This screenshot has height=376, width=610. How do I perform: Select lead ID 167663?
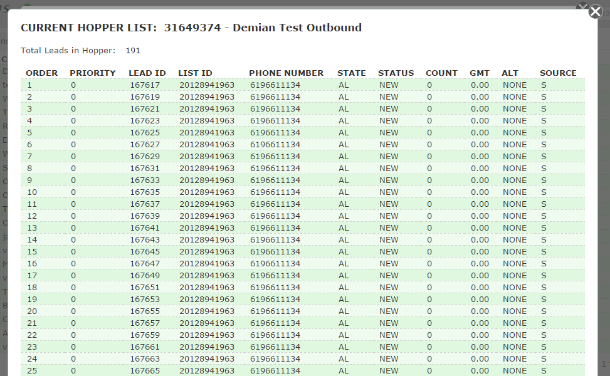(x=145, y=359)
